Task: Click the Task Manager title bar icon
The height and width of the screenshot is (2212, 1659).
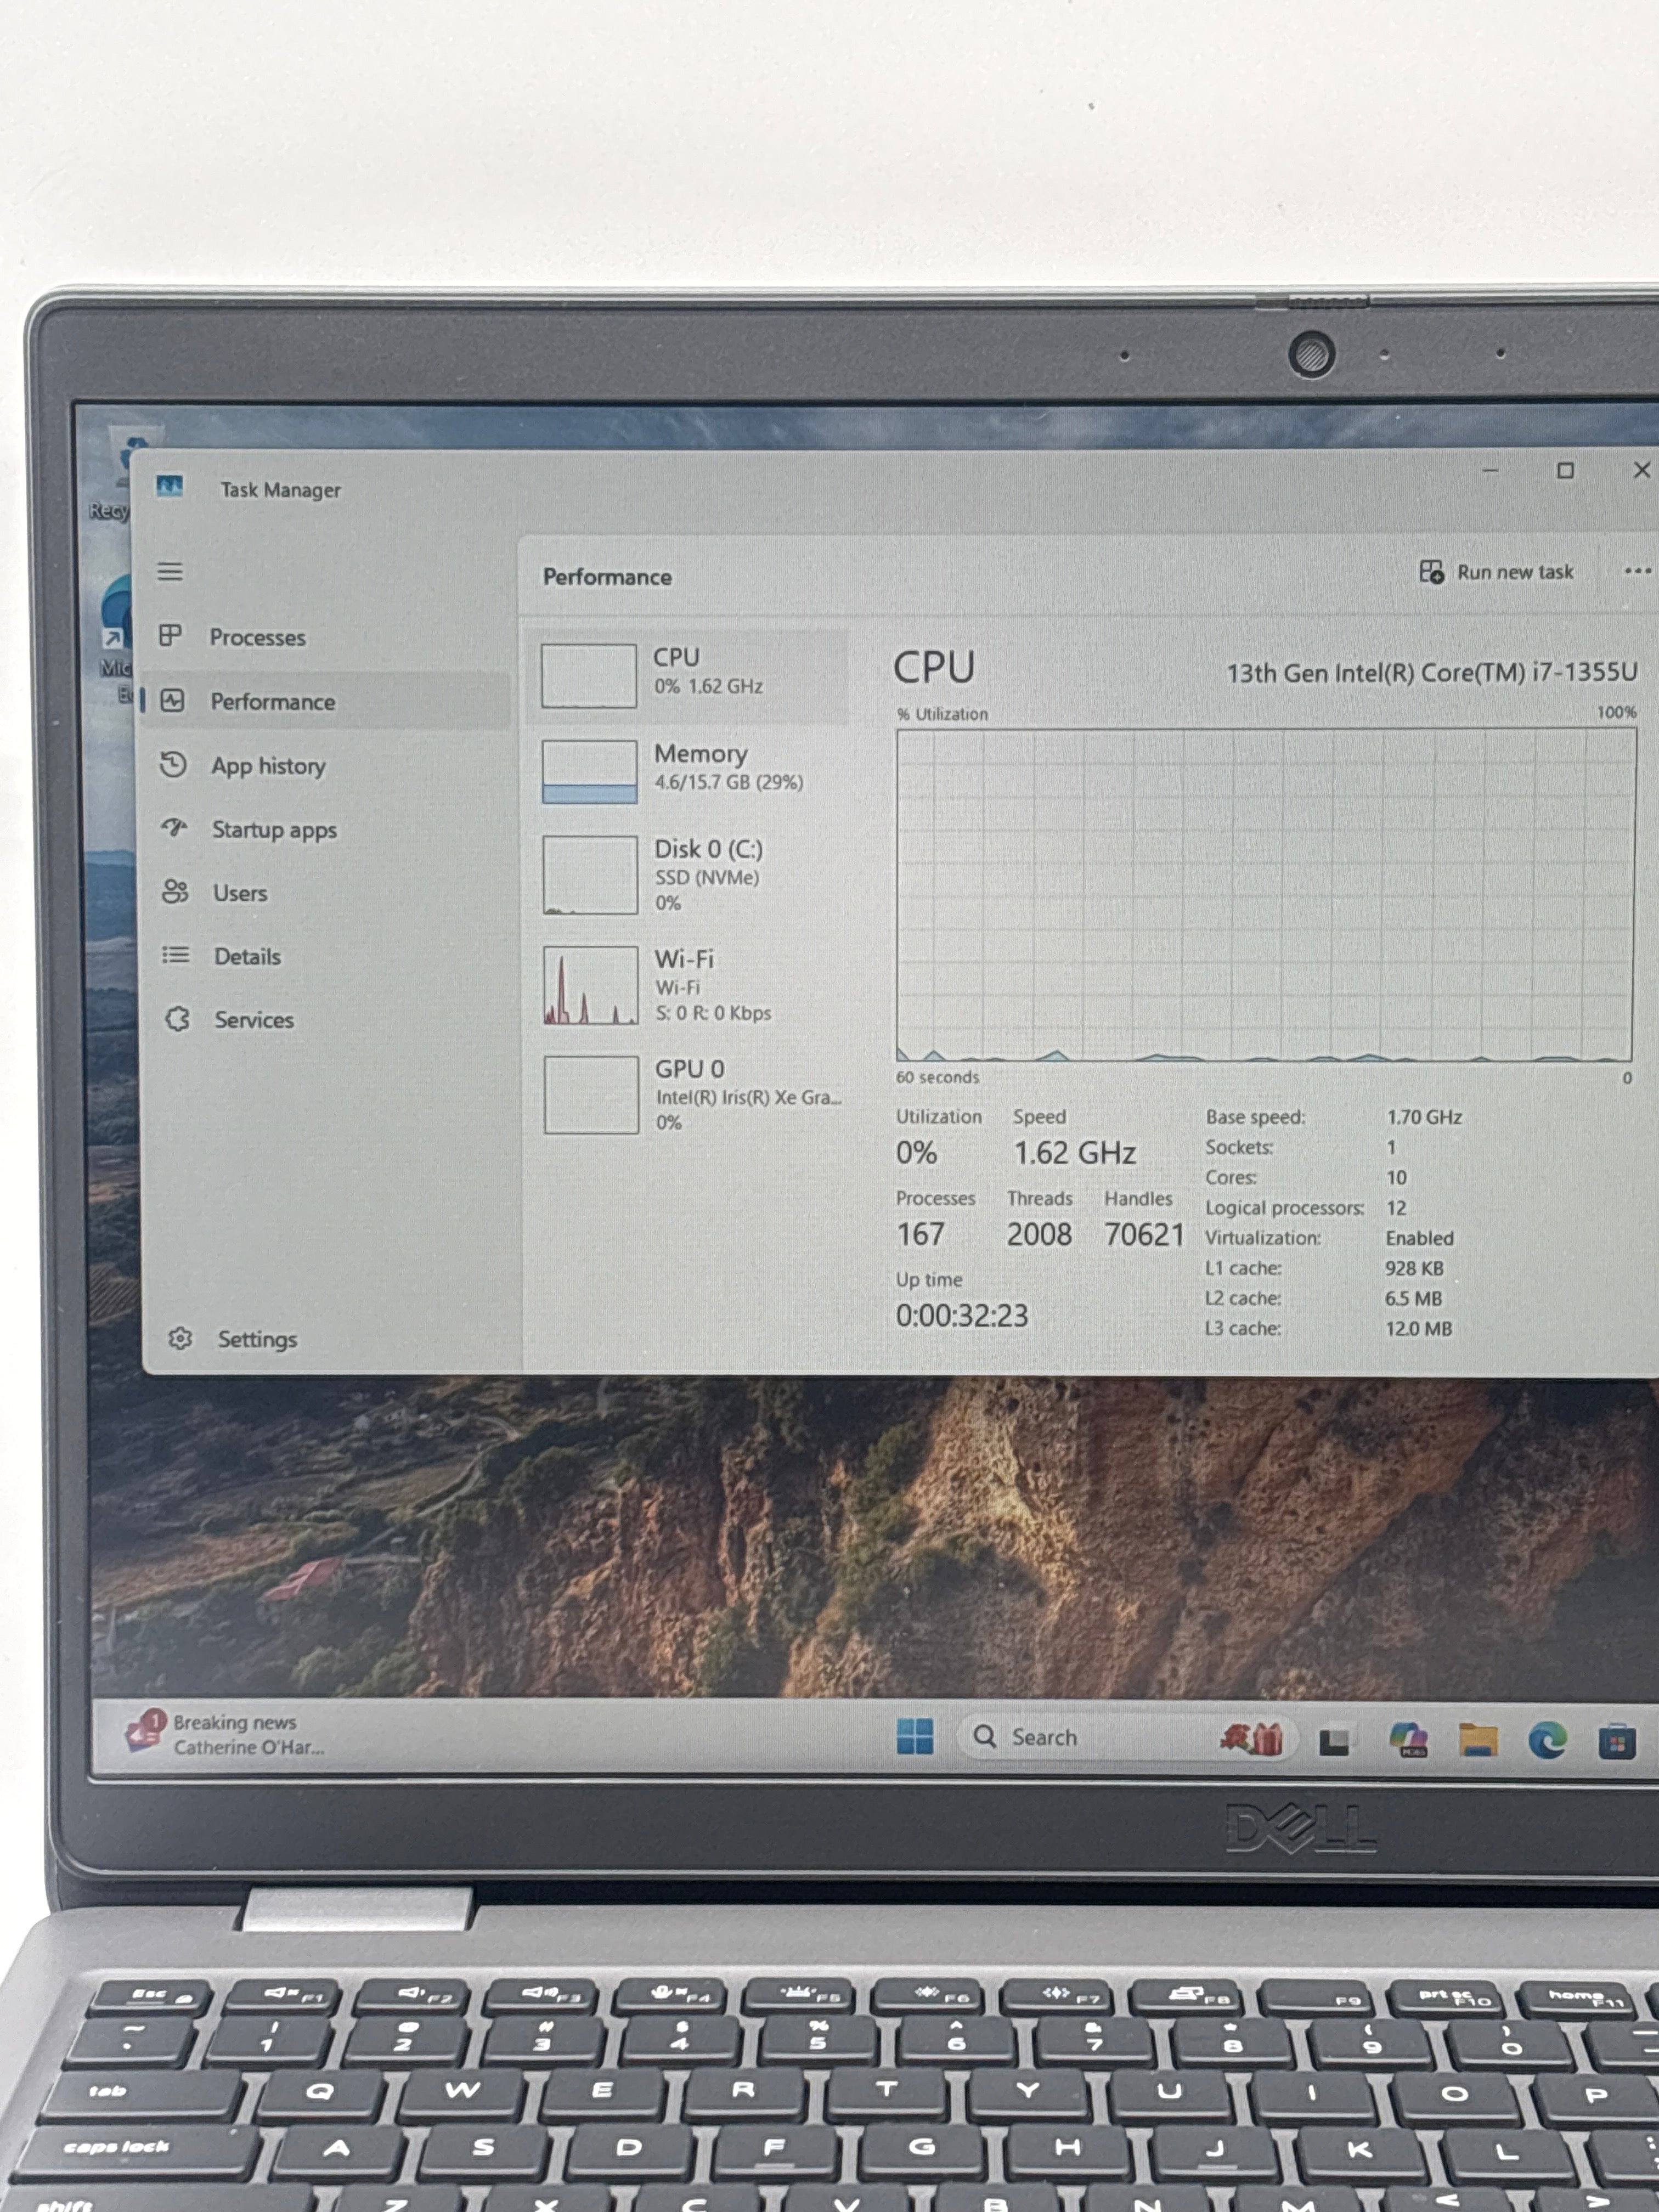Action: click(x=169, y=487)
